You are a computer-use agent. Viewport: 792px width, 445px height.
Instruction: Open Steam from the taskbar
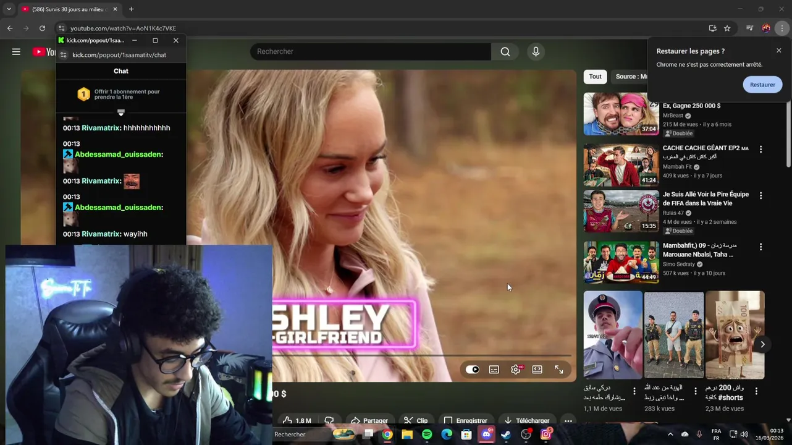[x=506, y=434]
